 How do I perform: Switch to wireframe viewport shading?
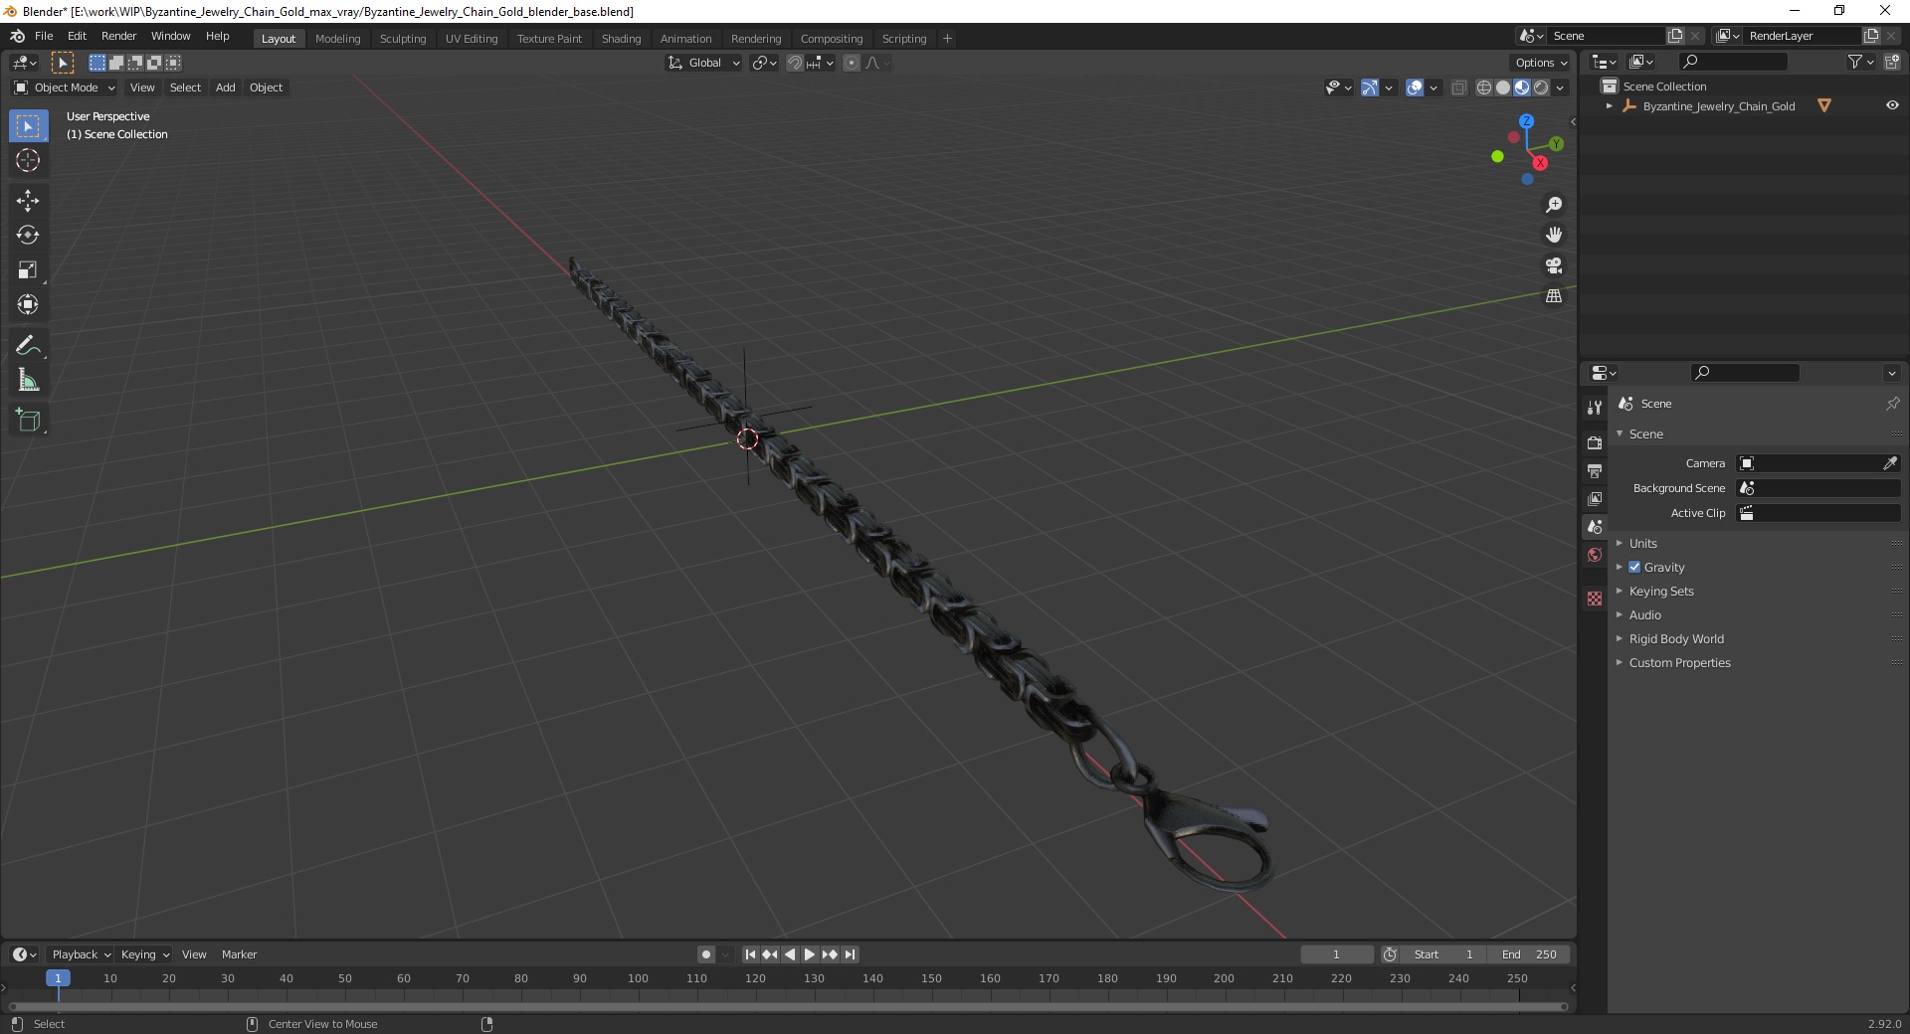tap(1484, 87)
